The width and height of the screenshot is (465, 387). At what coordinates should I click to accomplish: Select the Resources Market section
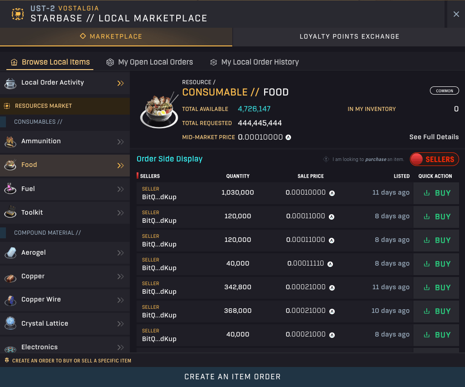(65, 106)
